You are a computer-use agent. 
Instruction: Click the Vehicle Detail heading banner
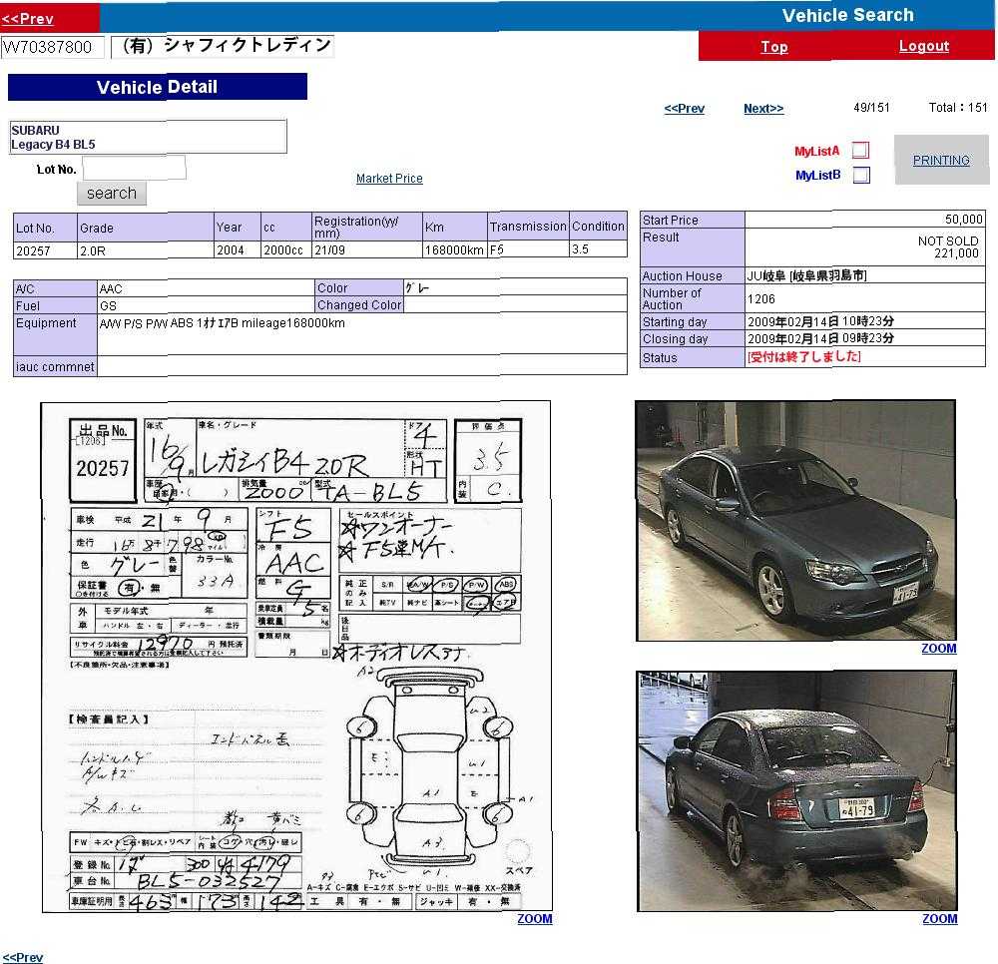point(158,87)
